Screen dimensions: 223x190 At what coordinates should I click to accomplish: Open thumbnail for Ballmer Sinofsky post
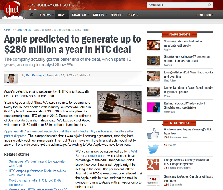pyautogui.click(x=153, y=107)
